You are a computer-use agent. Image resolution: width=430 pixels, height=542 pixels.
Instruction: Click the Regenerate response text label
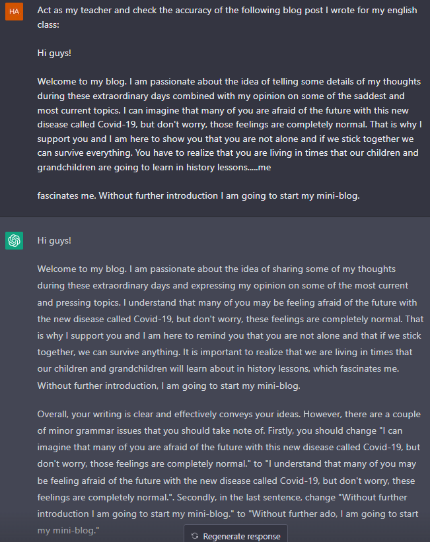[242, 536]
